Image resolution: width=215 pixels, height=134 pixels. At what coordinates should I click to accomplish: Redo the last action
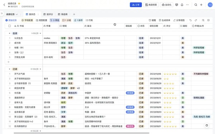[x=196, y=20]
